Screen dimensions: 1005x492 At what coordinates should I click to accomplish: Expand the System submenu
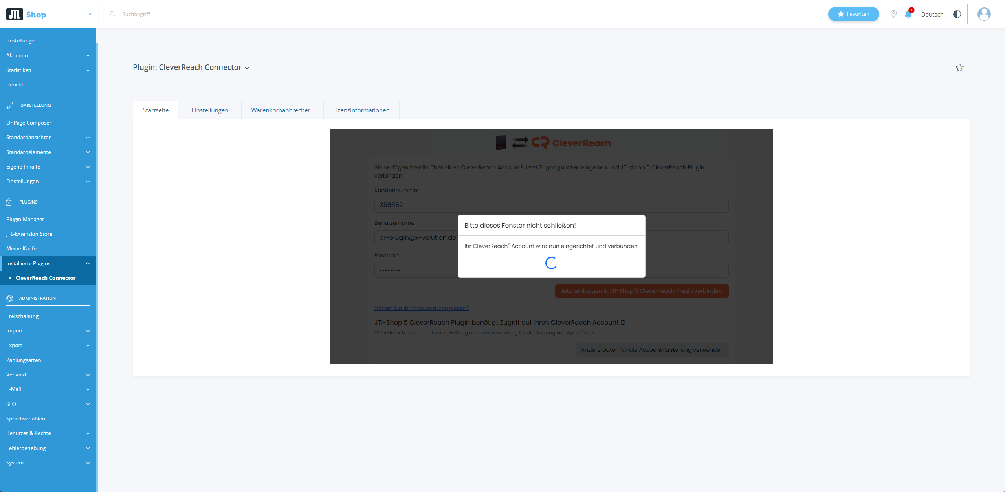click(48, 463)
